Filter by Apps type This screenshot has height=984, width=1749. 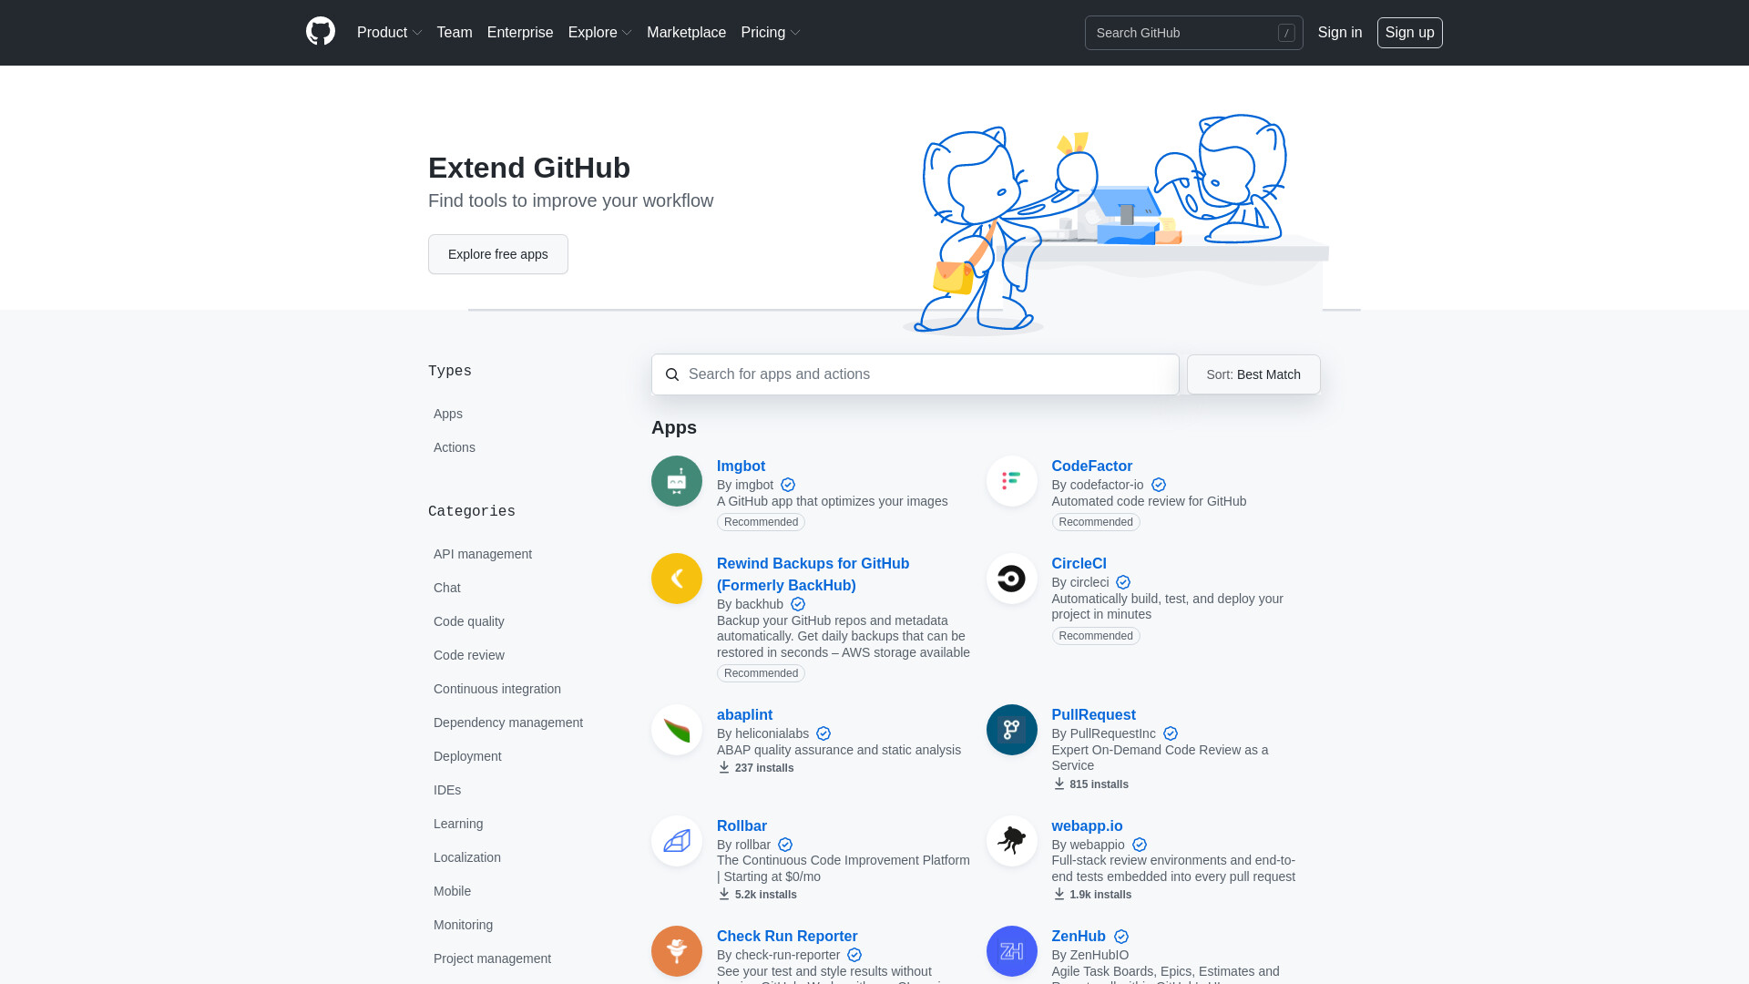click(448, 414)
